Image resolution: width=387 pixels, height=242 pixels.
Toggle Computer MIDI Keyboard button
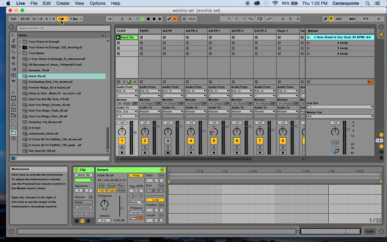[x=331, y=19]
